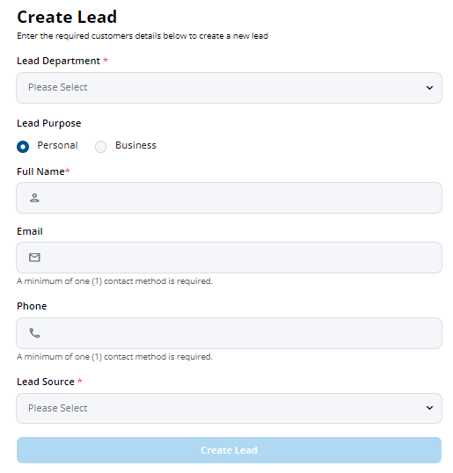Click the Phone field label
The height and width of the screenshot is (473, 453).
click(x=32, y=306)
